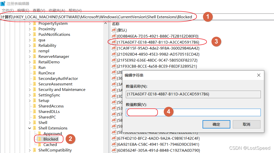Expand the rempl key
The height and width of the screenshot is (153, 274).
click(29, 51)
